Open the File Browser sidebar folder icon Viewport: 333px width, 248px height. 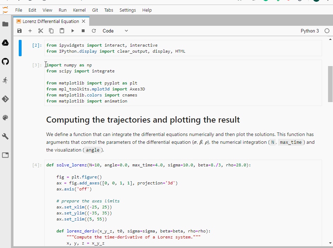5,24
